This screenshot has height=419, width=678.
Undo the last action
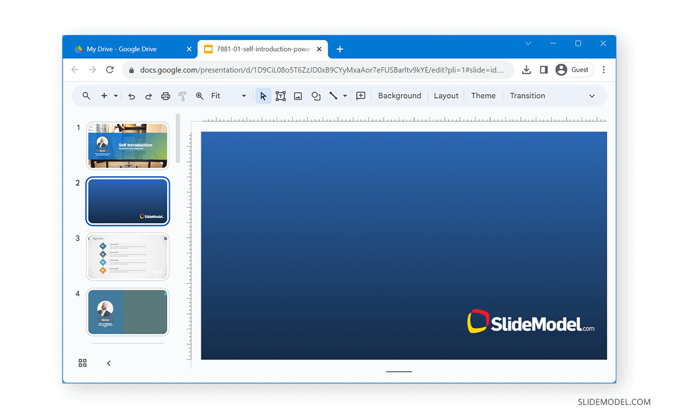[131, 95]
